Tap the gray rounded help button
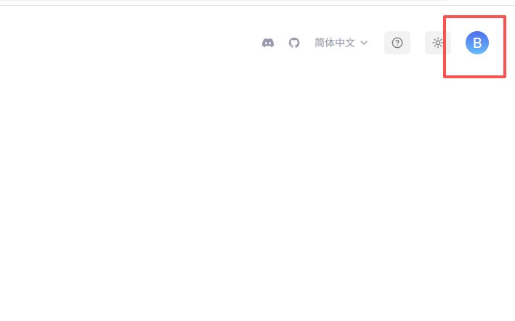Image resolution: width=515 pixels, height=321 pixels. point(397,43)
